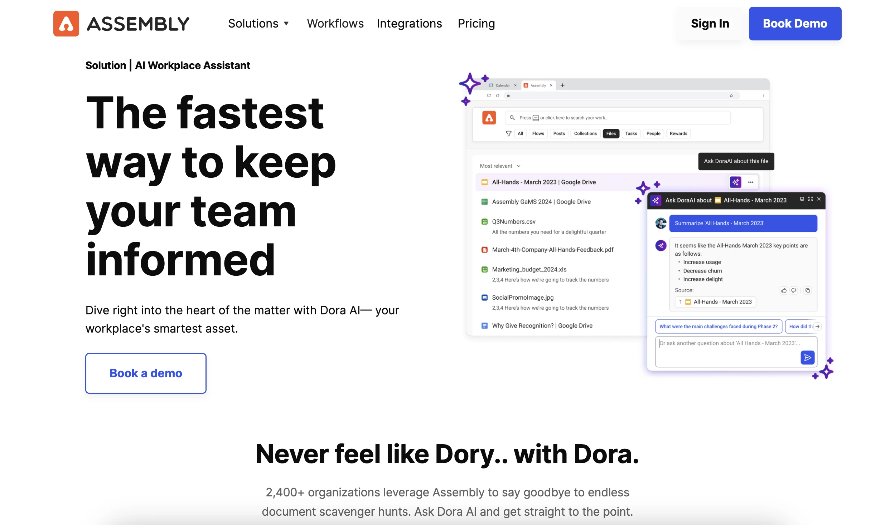Click Book Demo button in navbar

(x=795, y=23)
